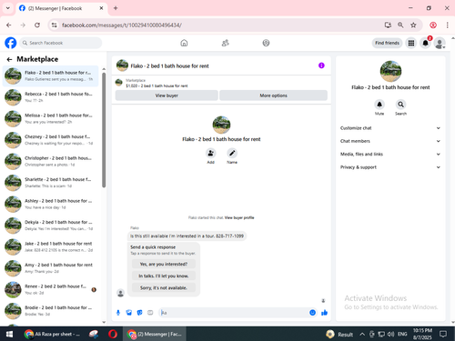
Task: Open Rebecca conversation in the list
Action: coord(50,97)
